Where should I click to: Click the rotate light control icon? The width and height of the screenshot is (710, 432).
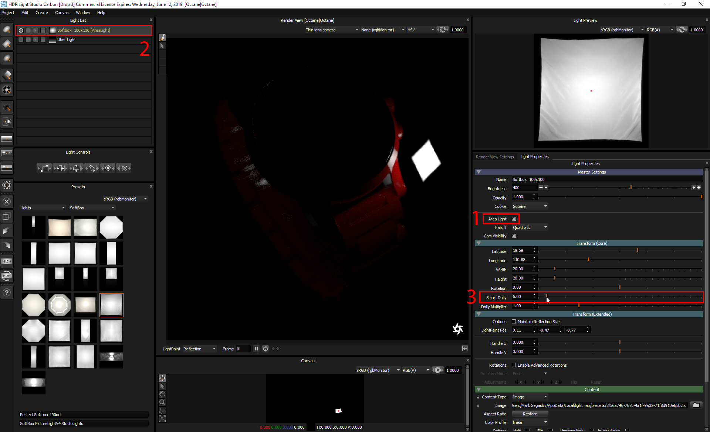pos(92,168)
